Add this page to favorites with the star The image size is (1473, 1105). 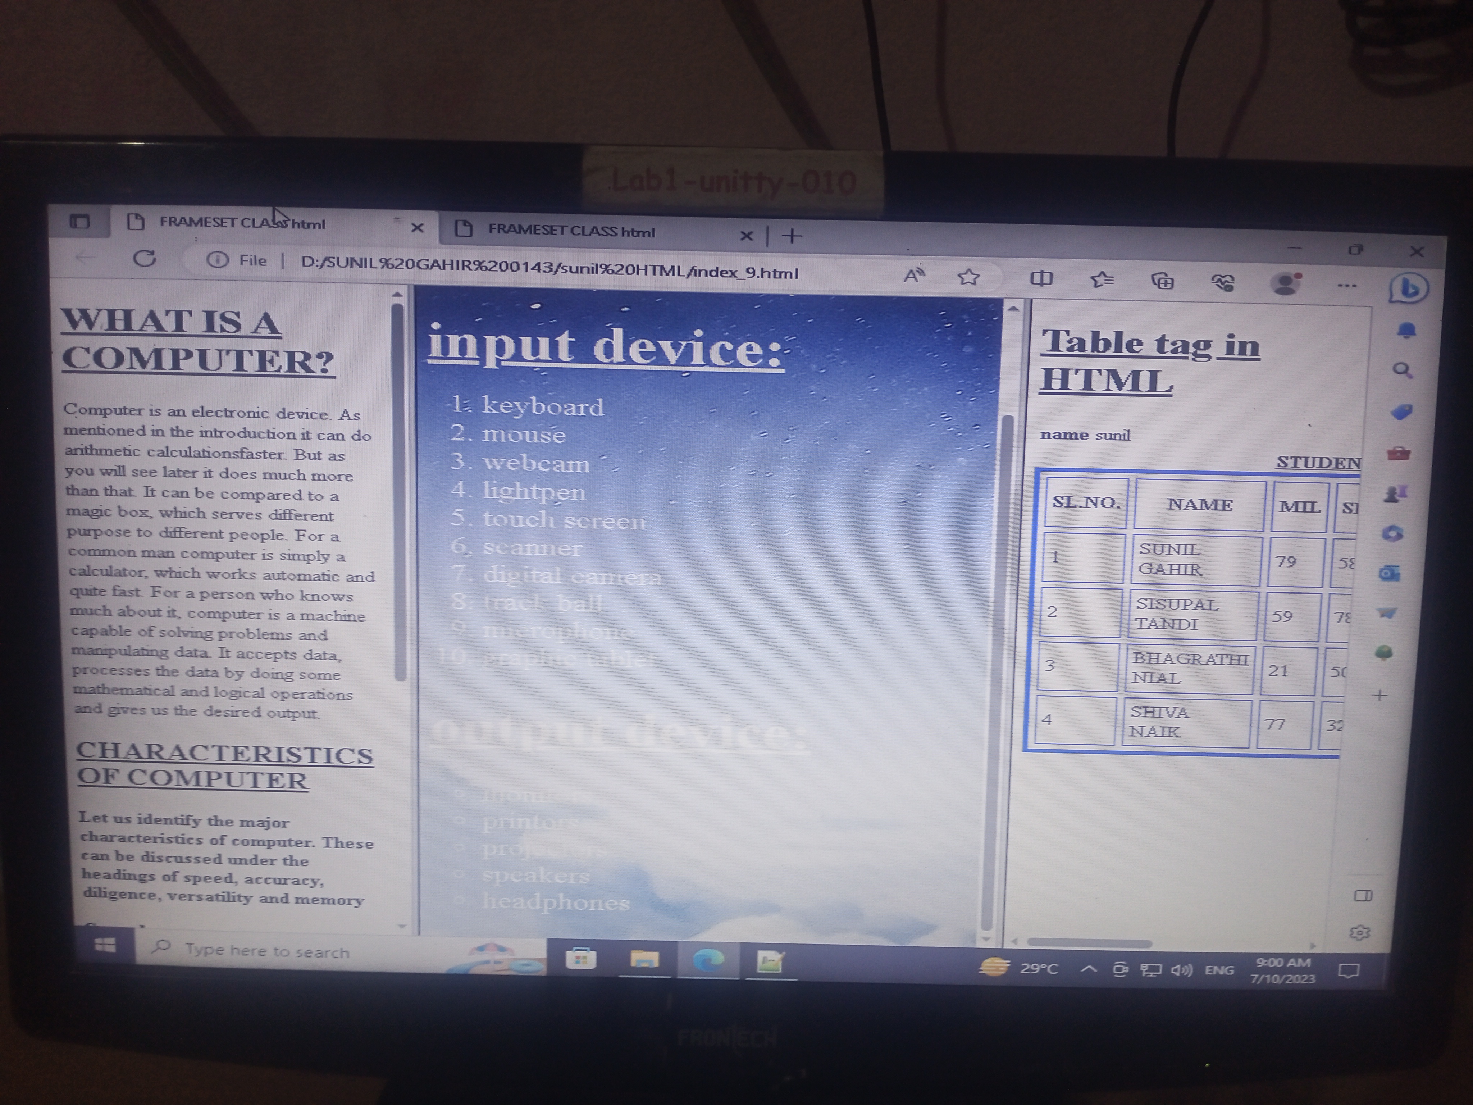tap(968, 276)
